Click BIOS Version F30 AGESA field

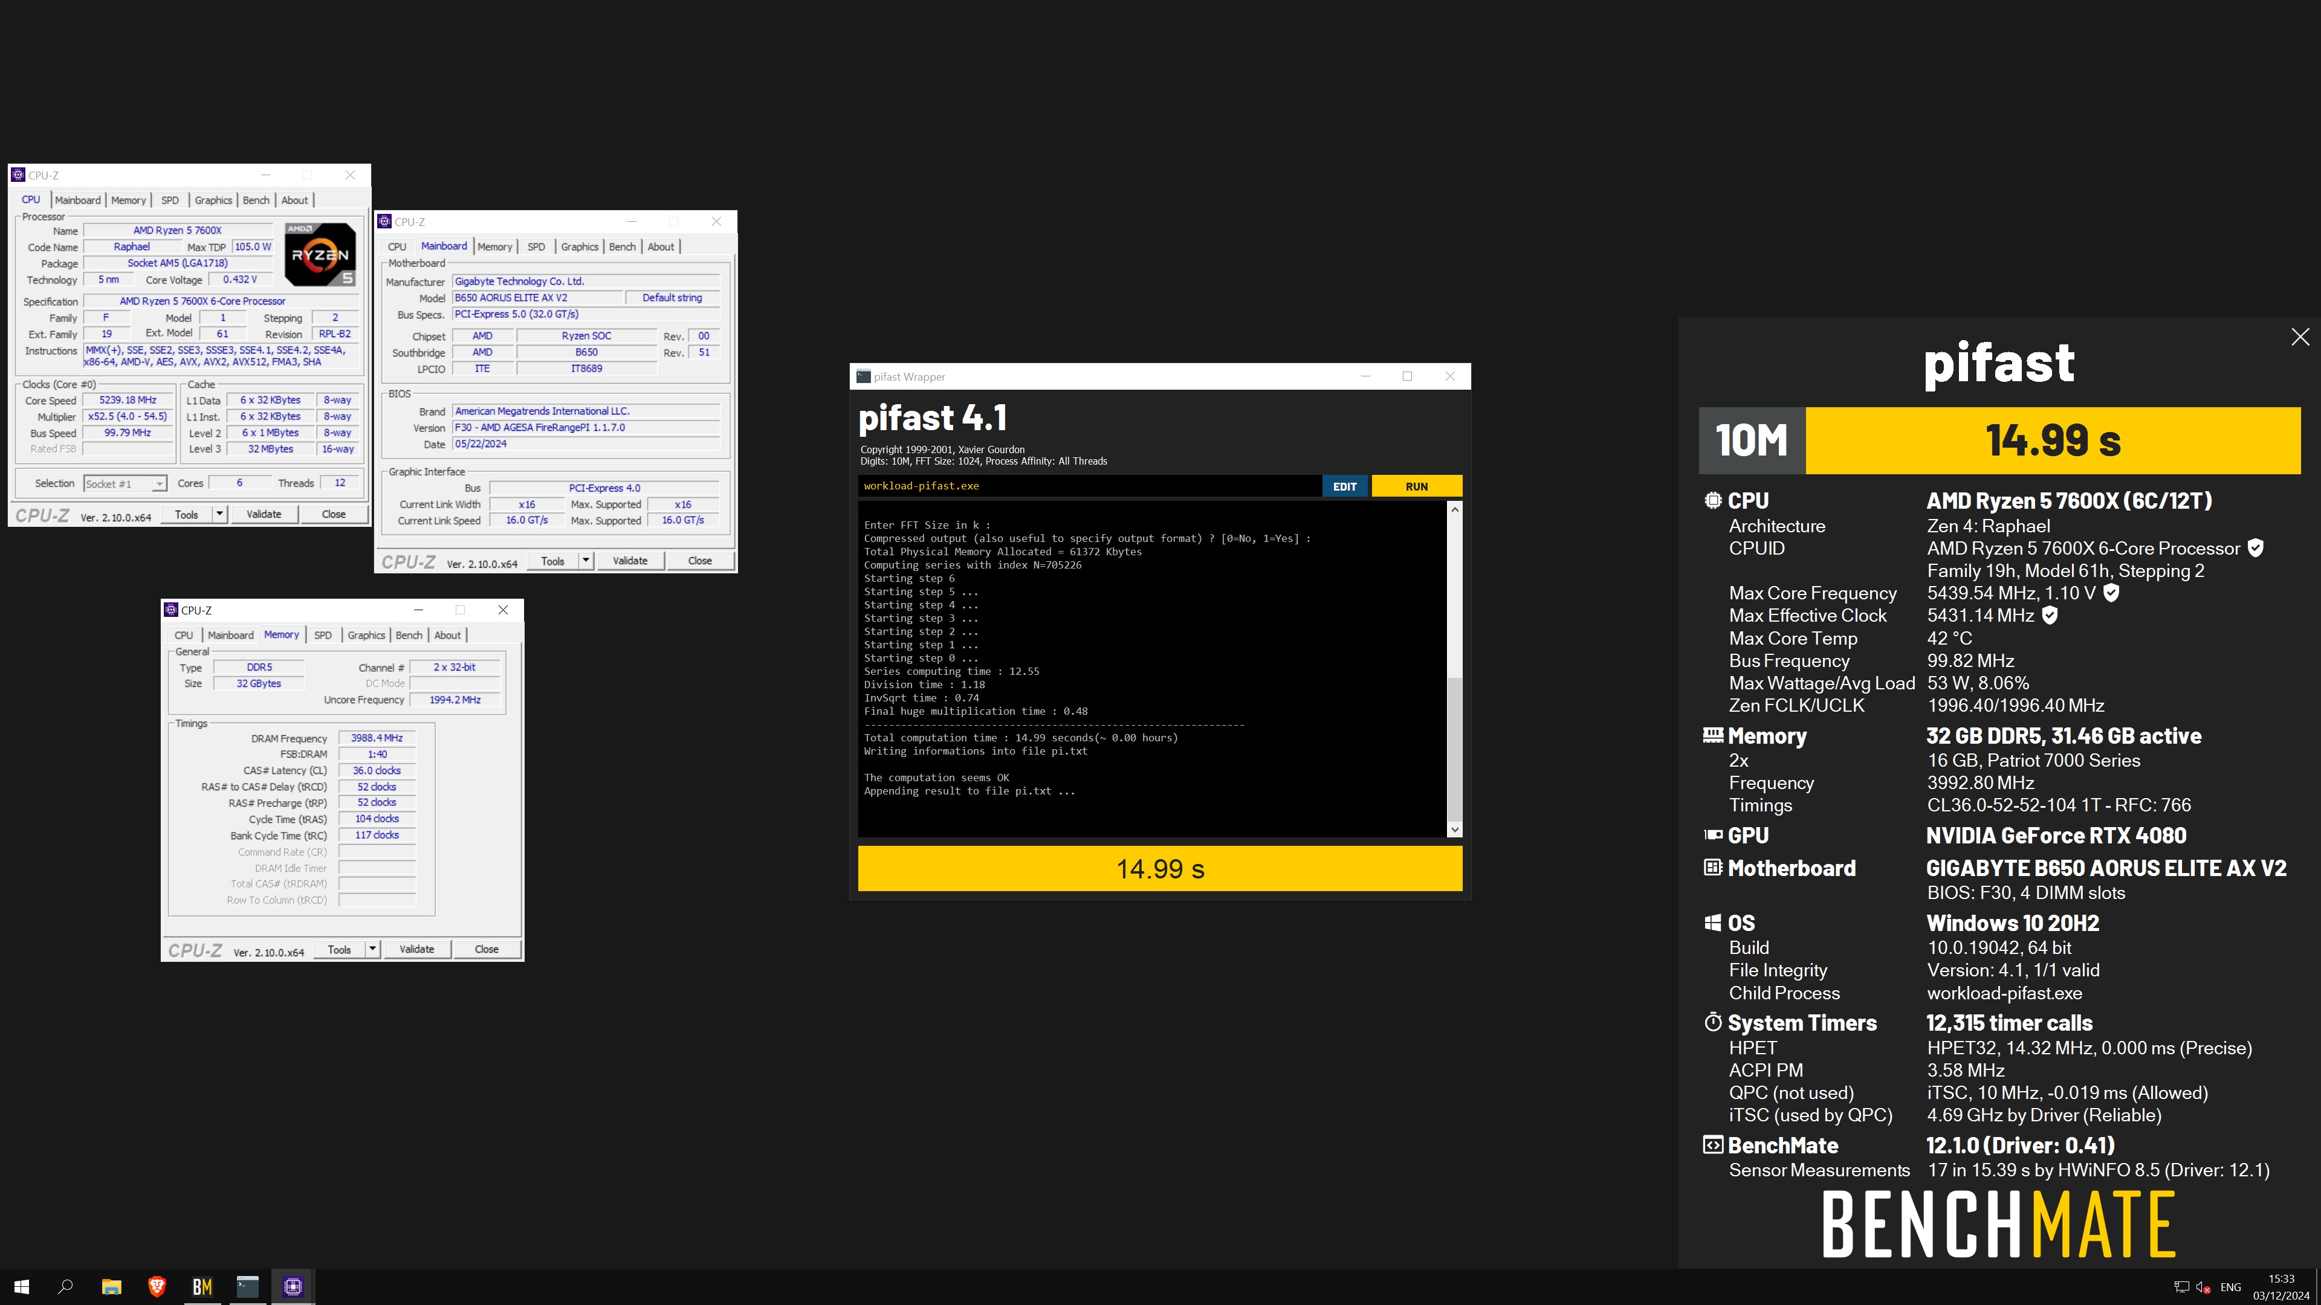click(x=586, y=428)
